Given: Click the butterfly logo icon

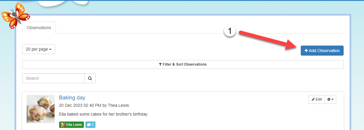Looking at the screenshot, I should pos(16,16).
